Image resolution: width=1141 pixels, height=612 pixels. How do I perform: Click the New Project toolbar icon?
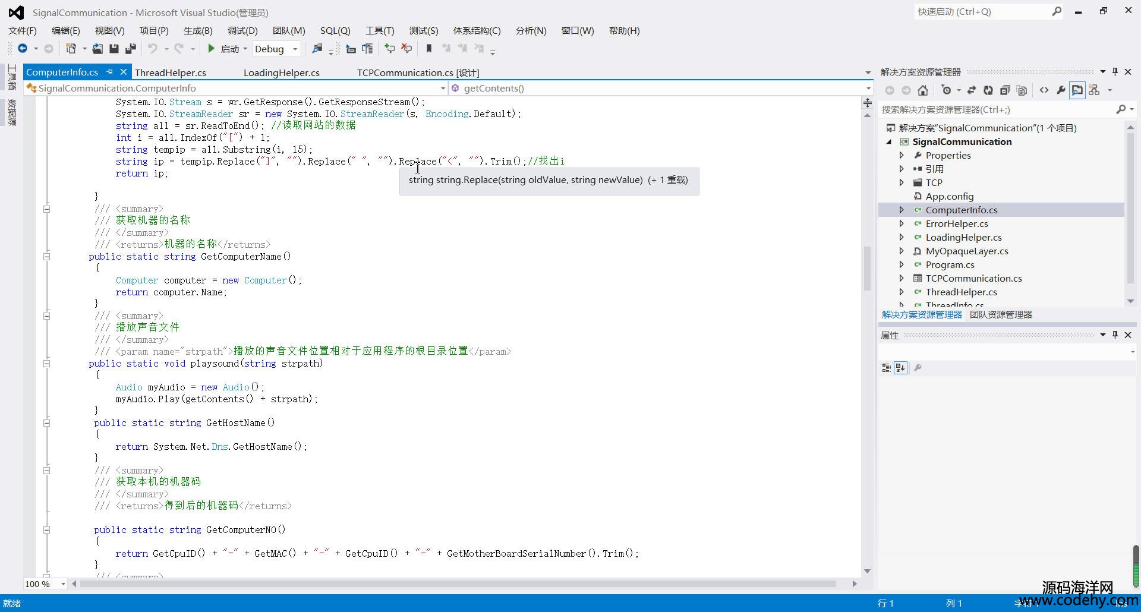click(71, 49)
